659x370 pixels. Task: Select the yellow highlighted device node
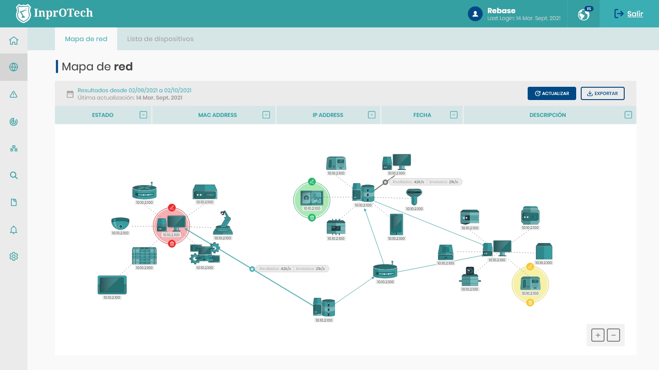(x=530, y=285)
